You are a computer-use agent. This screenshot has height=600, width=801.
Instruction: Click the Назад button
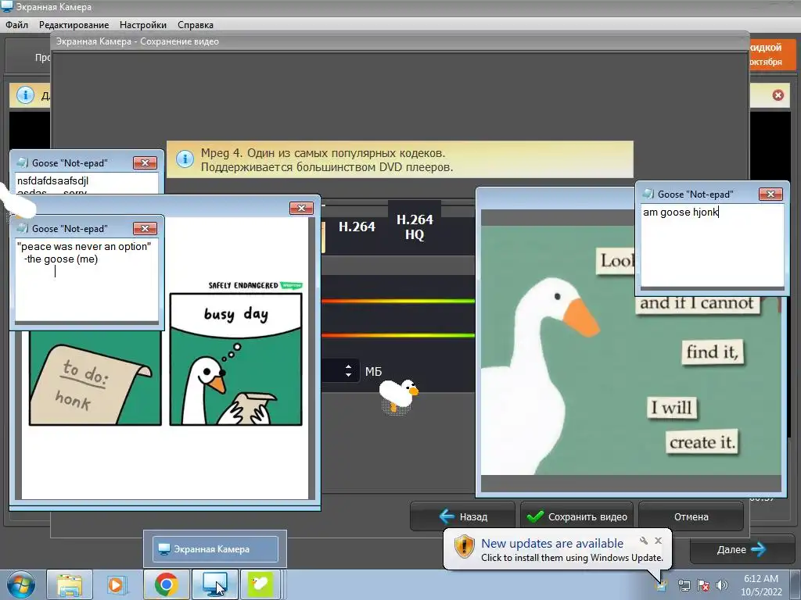pyautogui.click(x=462, y=516)
